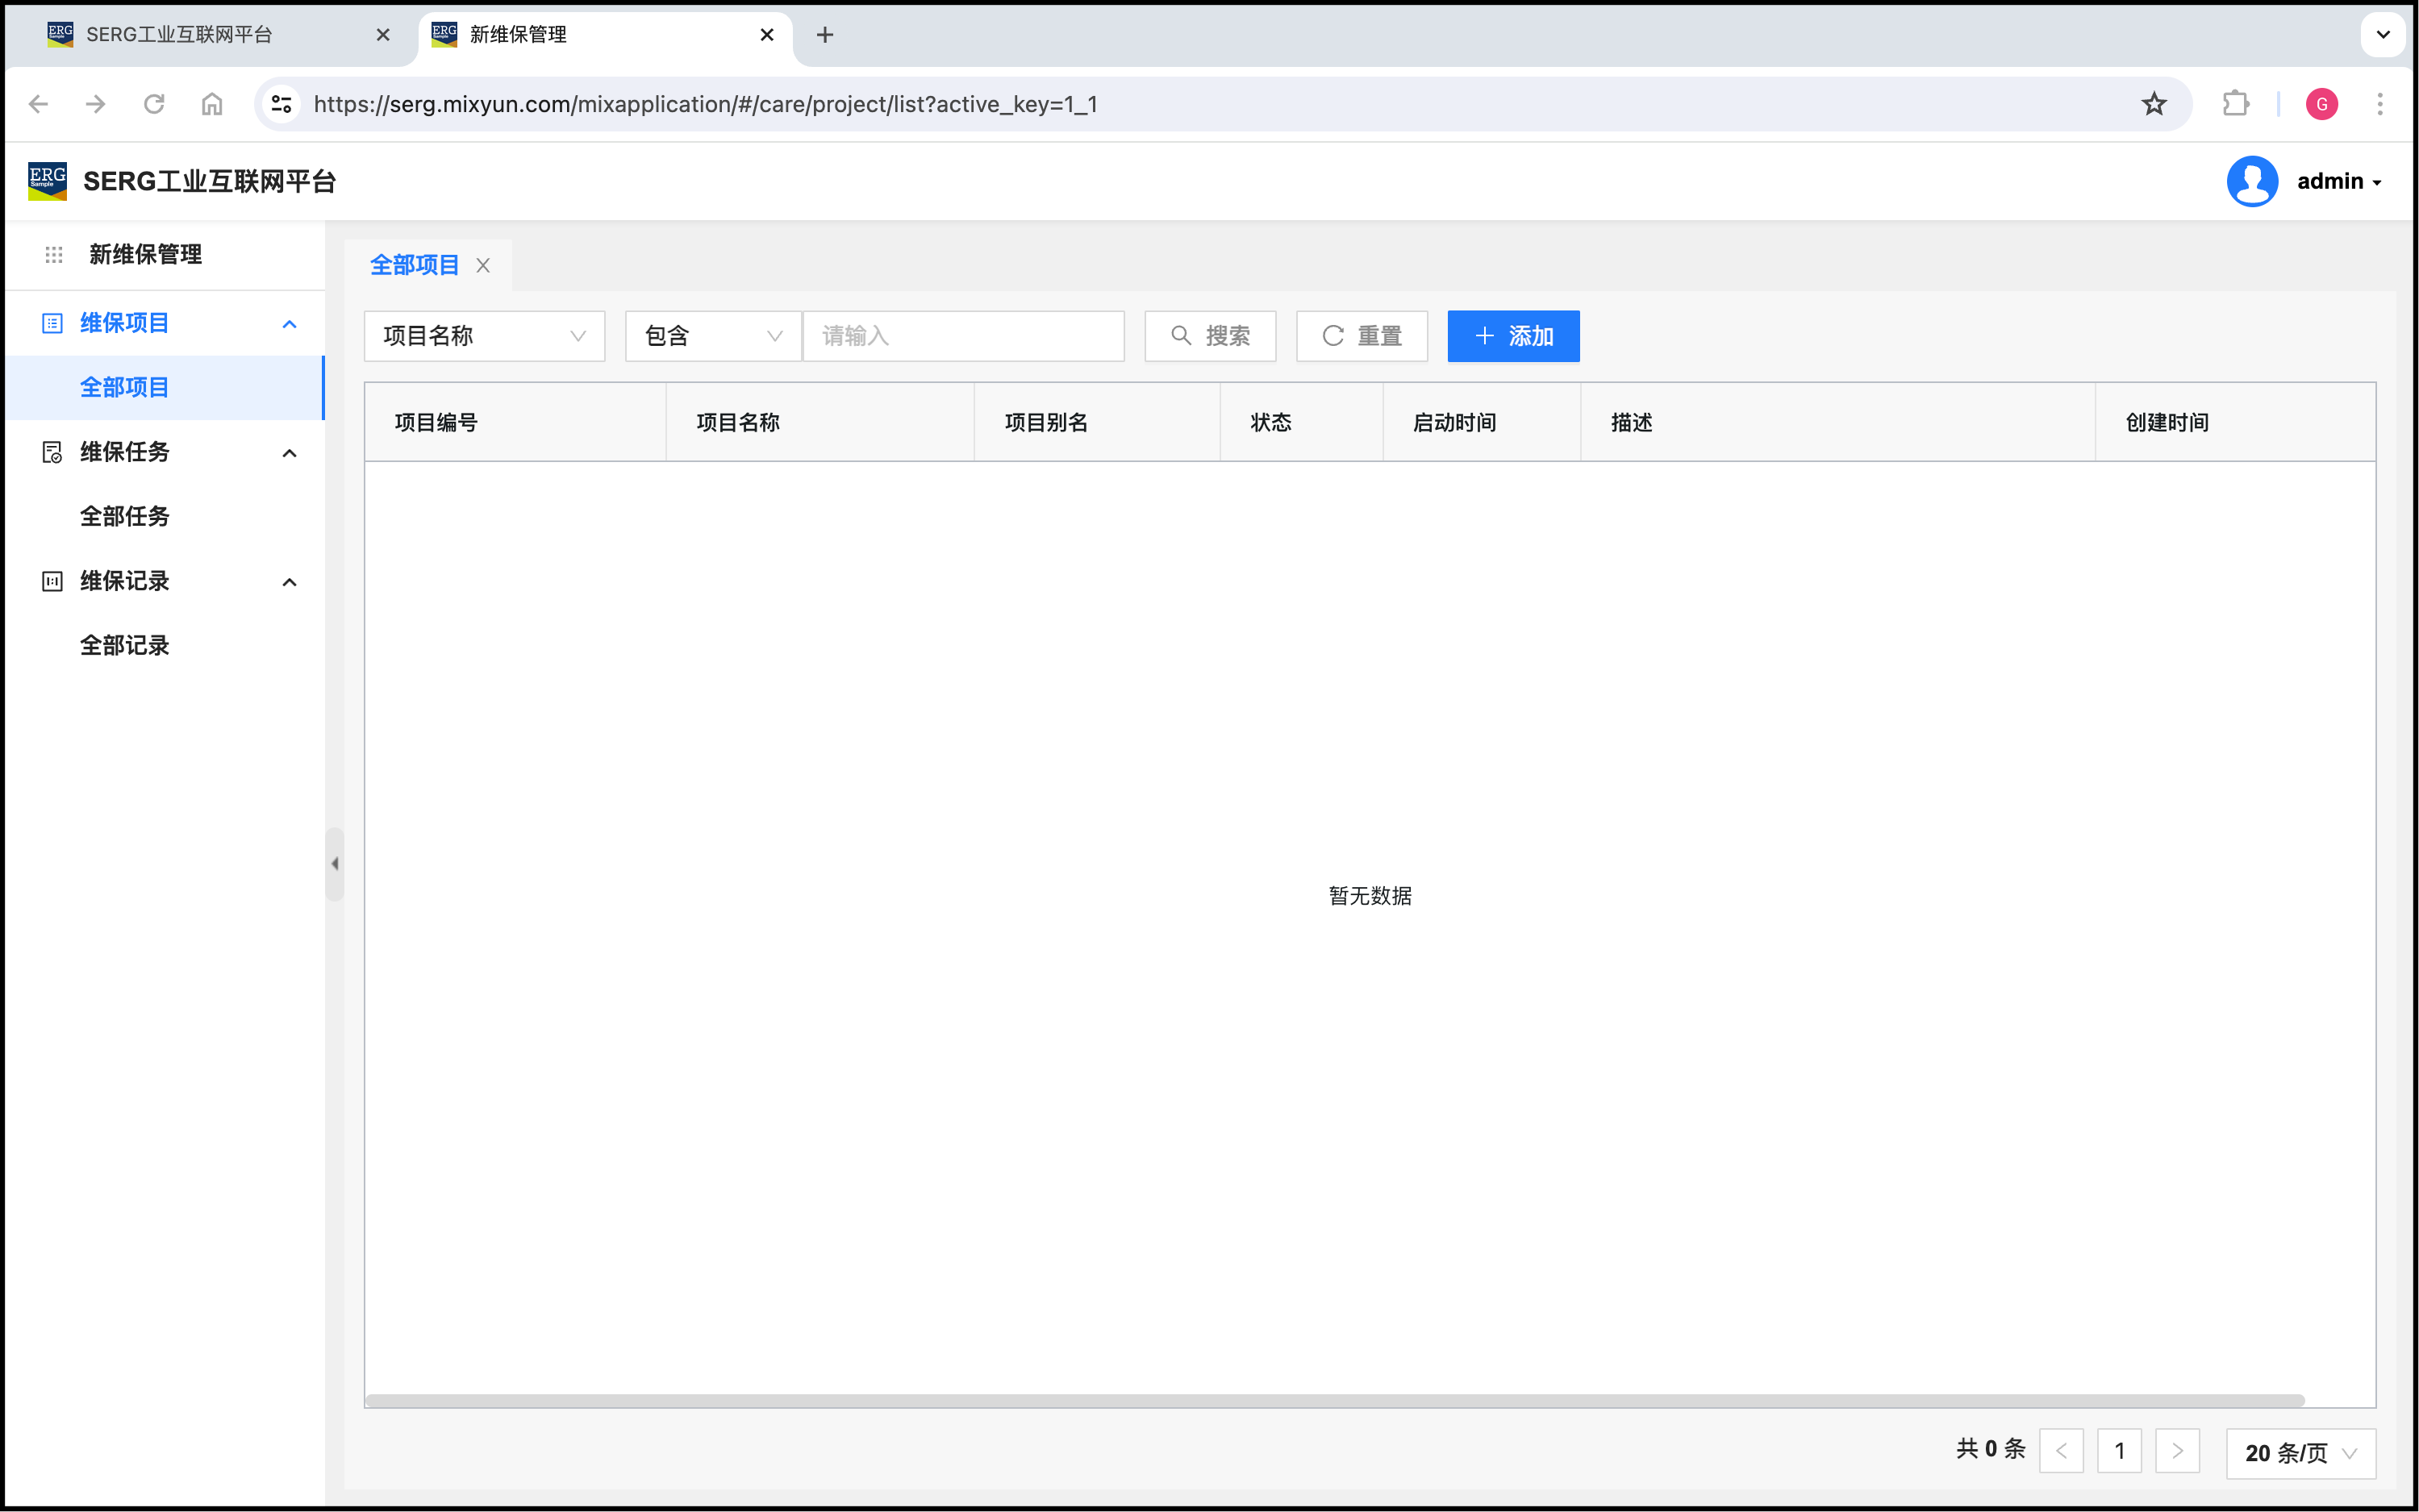Click the 维保记录 chart icon
This screenshot has height=1512, width=2419.
click(52, 581)
